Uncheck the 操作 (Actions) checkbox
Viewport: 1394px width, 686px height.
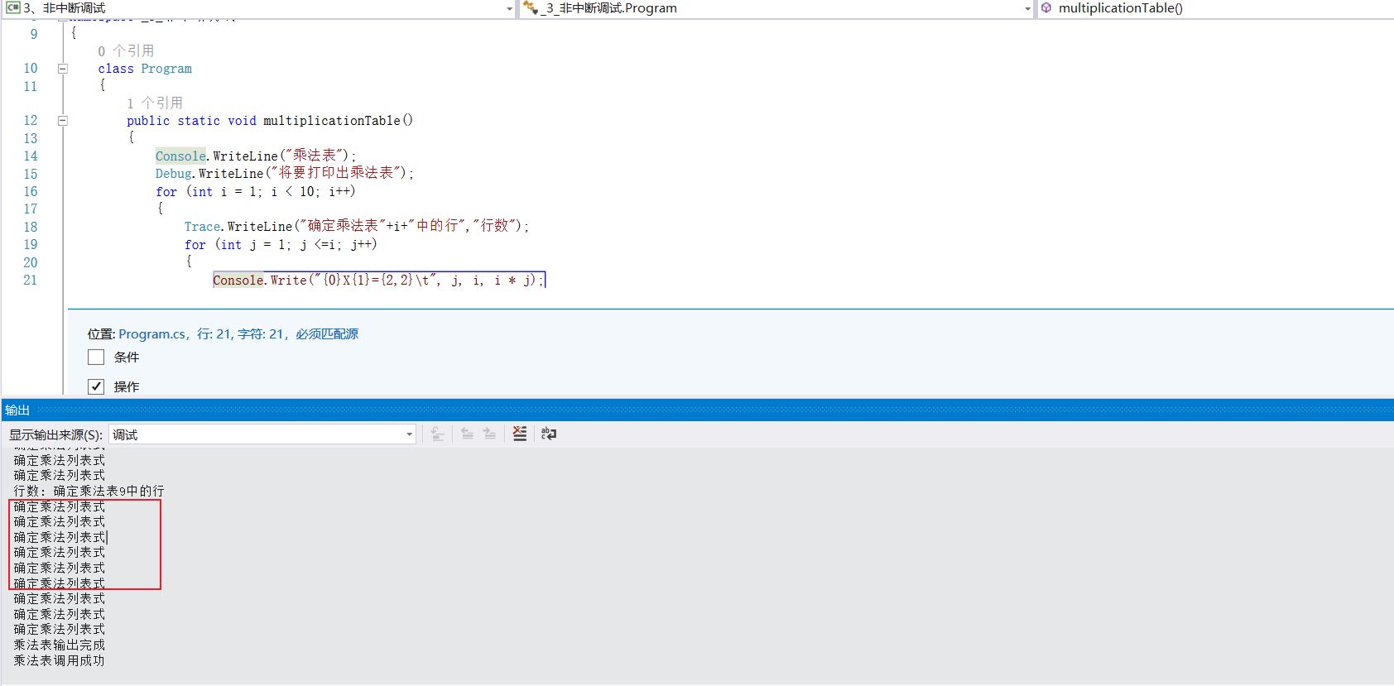(x=96, y=386)
